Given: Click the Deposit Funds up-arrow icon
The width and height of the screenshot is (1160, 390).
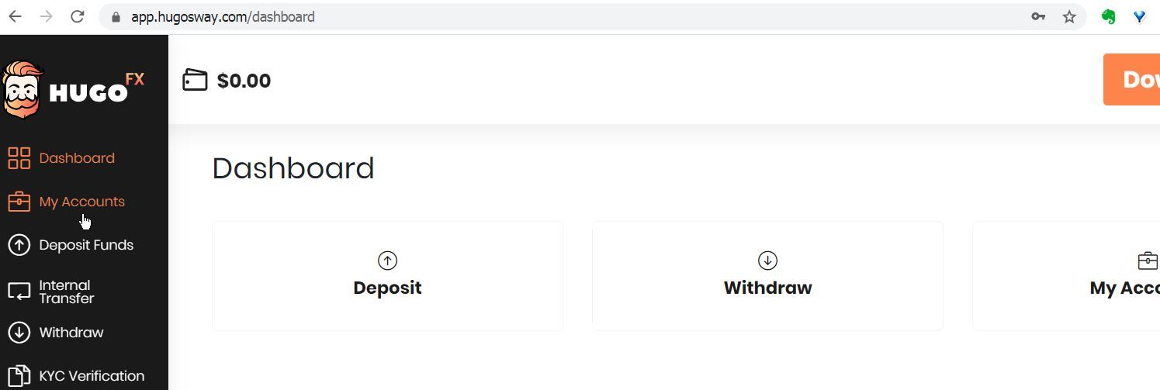Looking at the screenshot, I should pyautogui.click(x=19, y=245).
